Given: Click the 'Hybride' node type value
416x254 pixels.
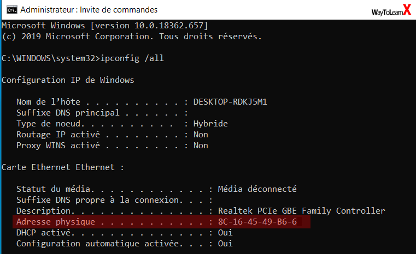Looking at the screenshot, I should (210, 124).
